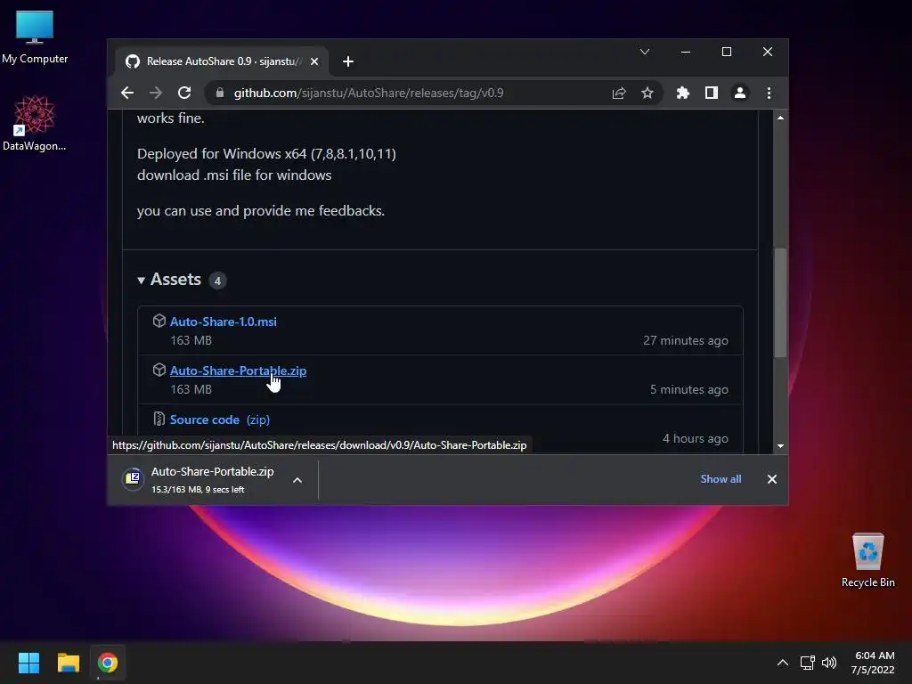Open the Extensions puzzle icon
The height and width of the screenshot is (684, 912).
(683, 93)
